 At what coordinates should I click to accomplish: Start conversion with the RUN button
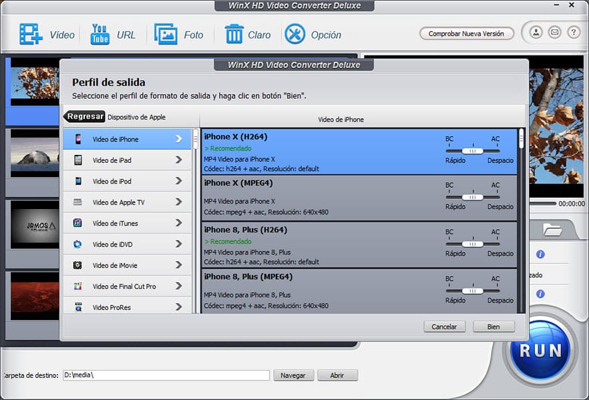pyautogui.click(x=540, y=351)
